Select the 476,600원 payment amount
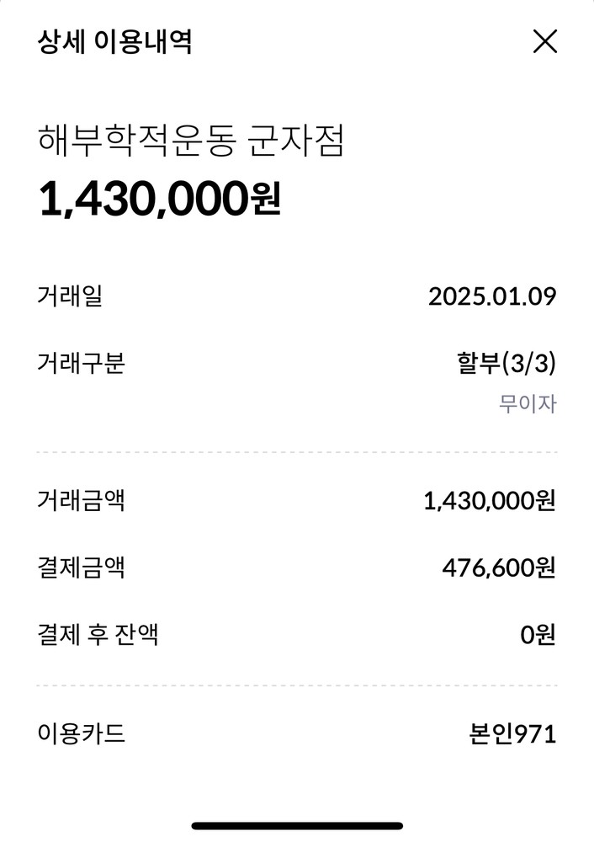Screen dimensions: 594x842 499,568
